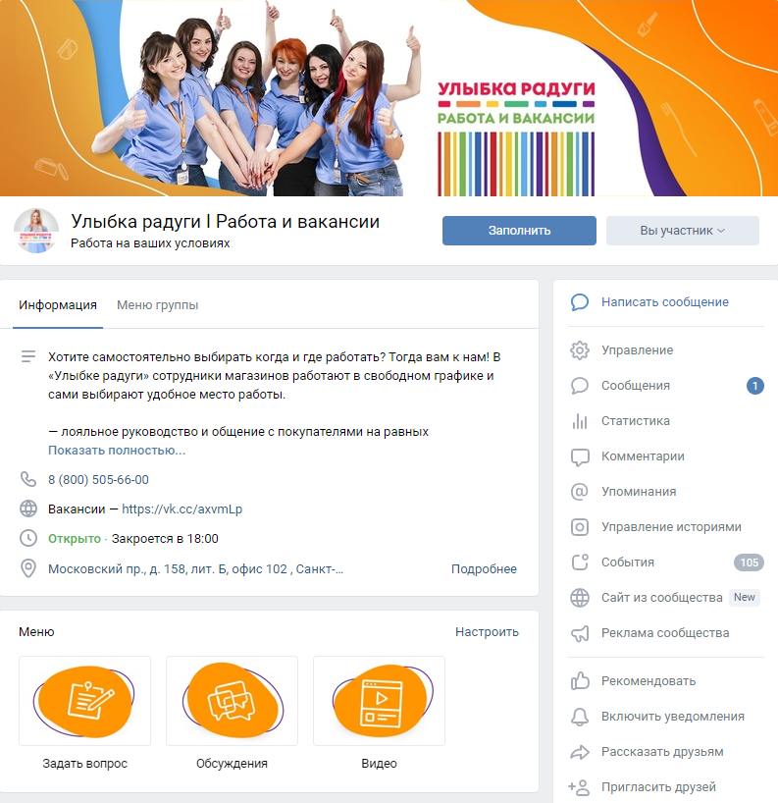Click the community cover banner image
The height and width of the screenshot is (803, 778).
[389, 98]
